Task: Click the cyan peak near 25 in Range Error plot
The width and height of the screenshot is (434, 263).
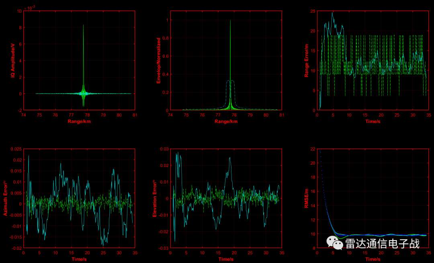Action: click(332, 13)
